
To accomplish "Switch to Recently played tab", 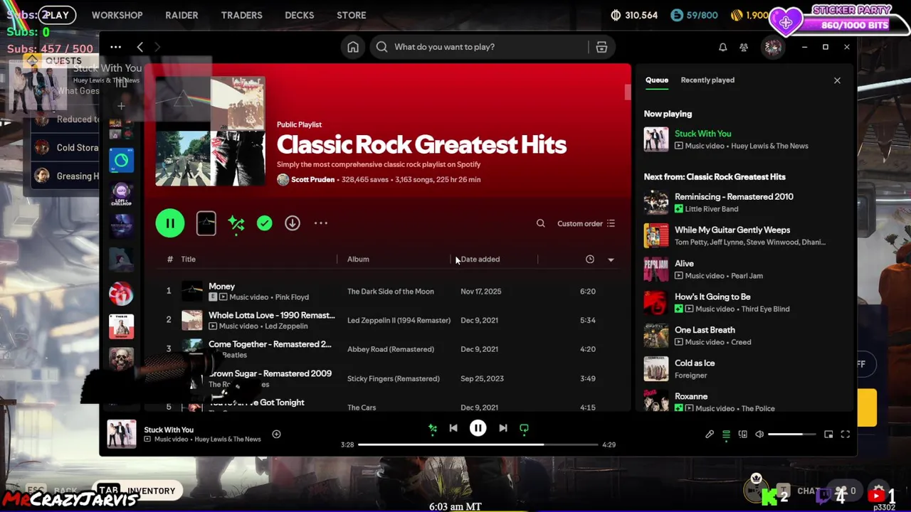I will 707,80.
